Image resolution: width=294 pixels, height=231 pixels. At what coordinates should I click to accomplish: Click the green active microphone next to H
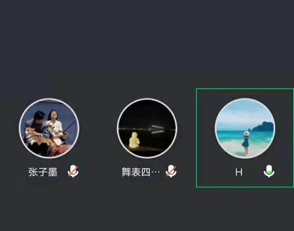coord(269,171)
